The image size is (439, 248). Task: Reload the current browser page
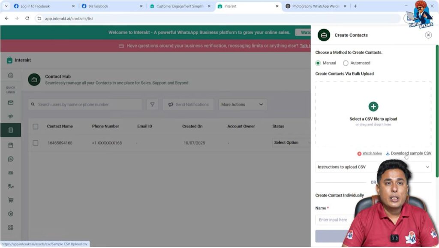(x=27, y=18)
